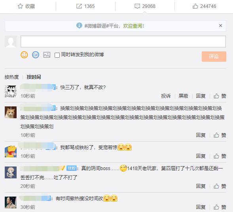This screenshot has width=233, height=212.
Task: Click your default profile avatar beside comment box
Action: (11, 42)
